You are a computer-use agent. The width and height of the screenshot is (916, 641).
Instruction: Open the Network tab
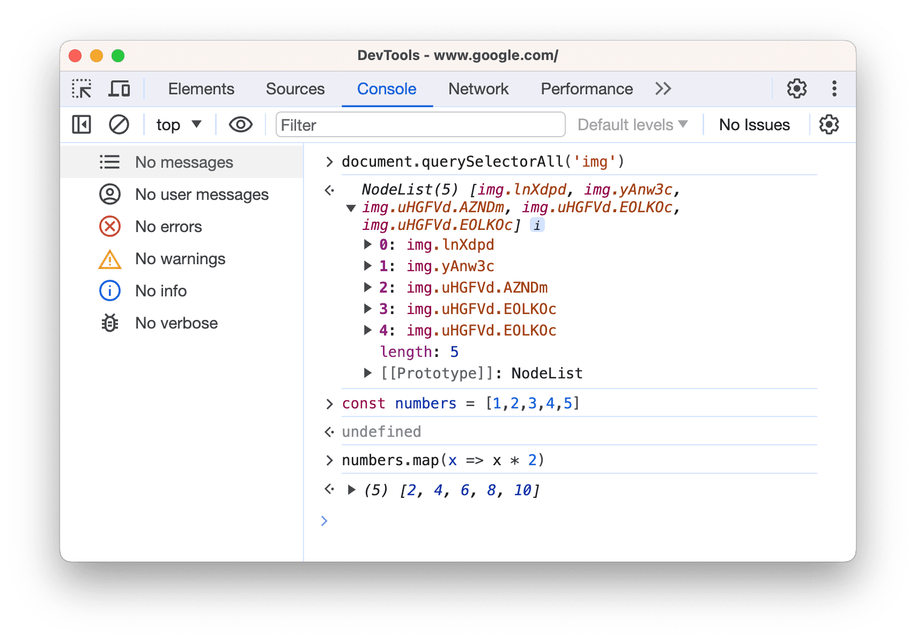click(x=478, y=88)
